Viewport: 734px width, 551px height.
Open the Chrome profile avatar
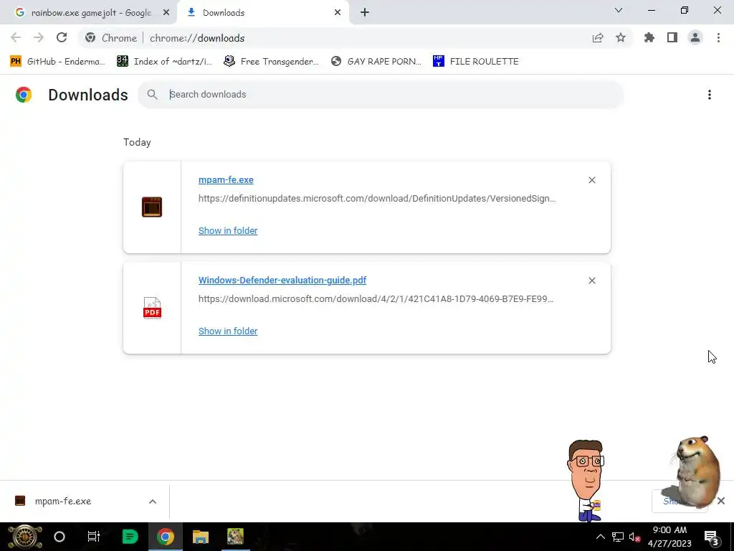[695, 37]
